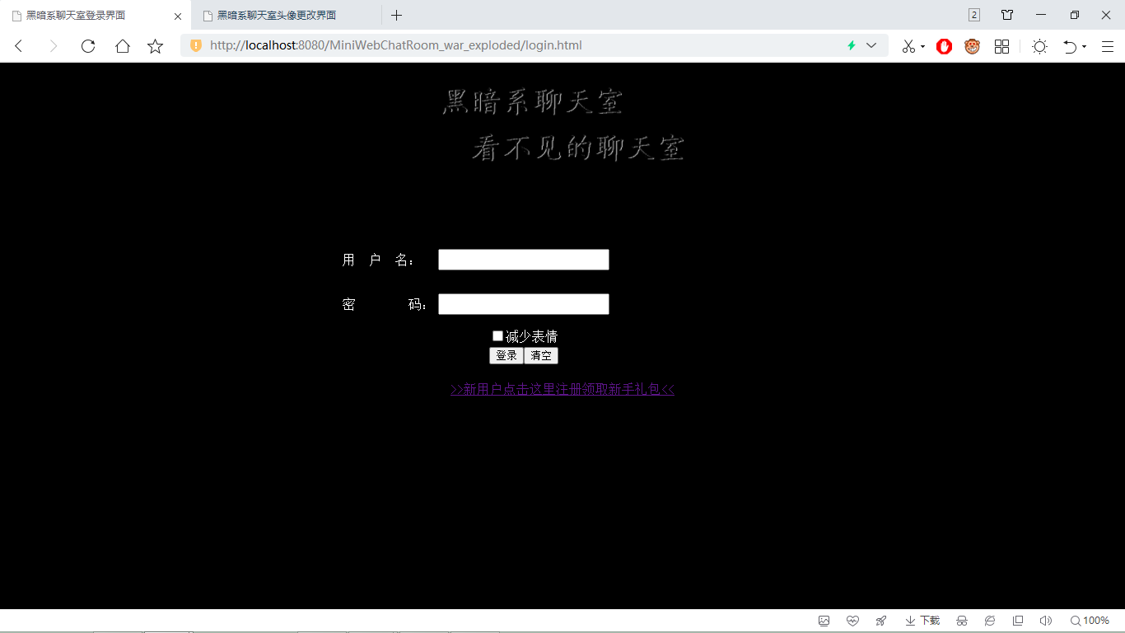1125x633 pixels.
Task: Open the 100% zoom control
Action: (x=1090, y=621)
